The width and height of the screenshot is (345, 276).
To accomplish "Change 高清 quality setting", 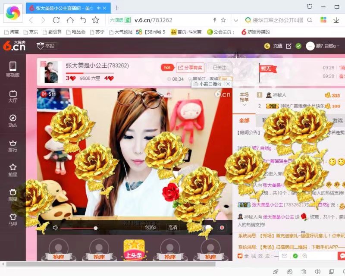I will tap(173, 227).
